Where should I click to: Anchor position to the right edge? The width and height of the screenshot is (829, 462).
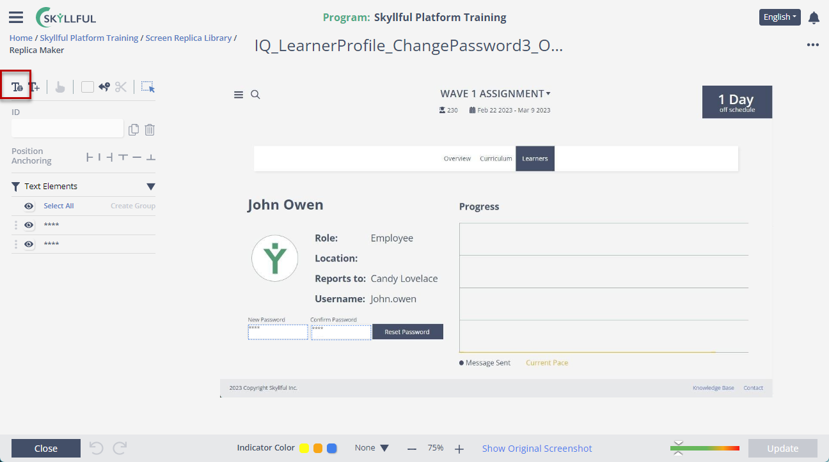pyautogui.click(x=109, y=157)
